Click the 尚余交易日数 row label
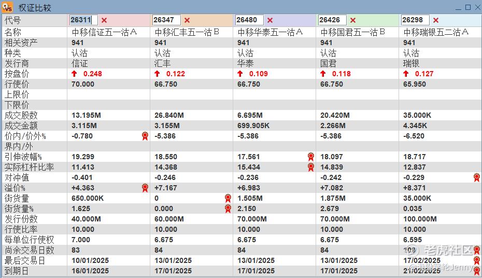This screenshot has width=482, height=278. coord(29,250)
